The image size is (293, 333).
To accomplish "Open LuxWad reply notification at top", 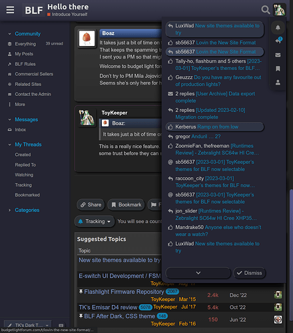I will click(x=214, y=29).
